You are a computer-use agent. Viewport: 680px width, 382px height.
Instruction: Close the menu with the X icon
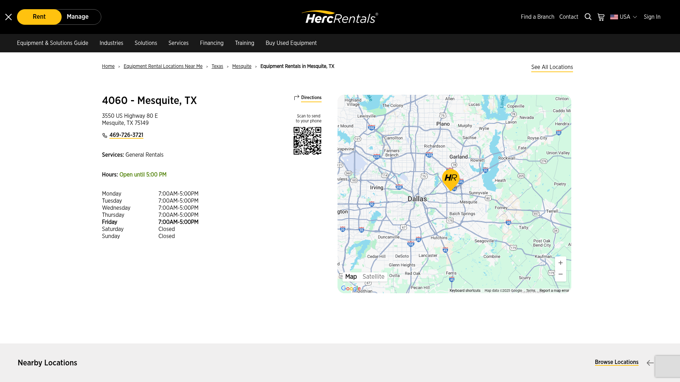[x=8, y=17]
